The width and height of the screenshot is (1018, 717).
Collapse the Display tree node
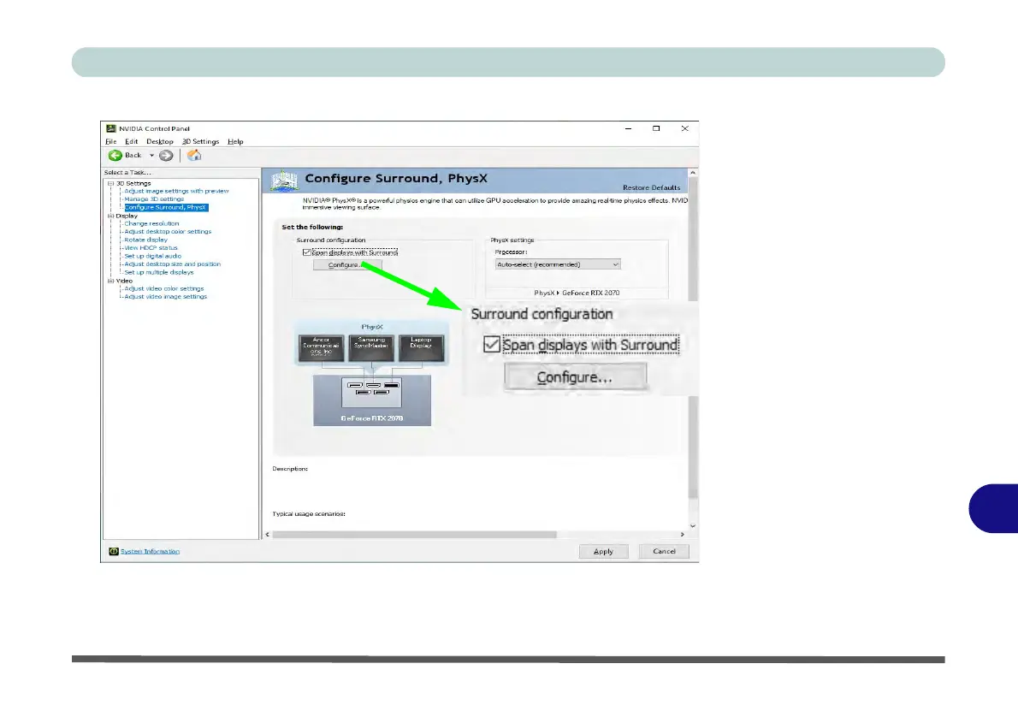pyautogui.click(x=110, y=216)
